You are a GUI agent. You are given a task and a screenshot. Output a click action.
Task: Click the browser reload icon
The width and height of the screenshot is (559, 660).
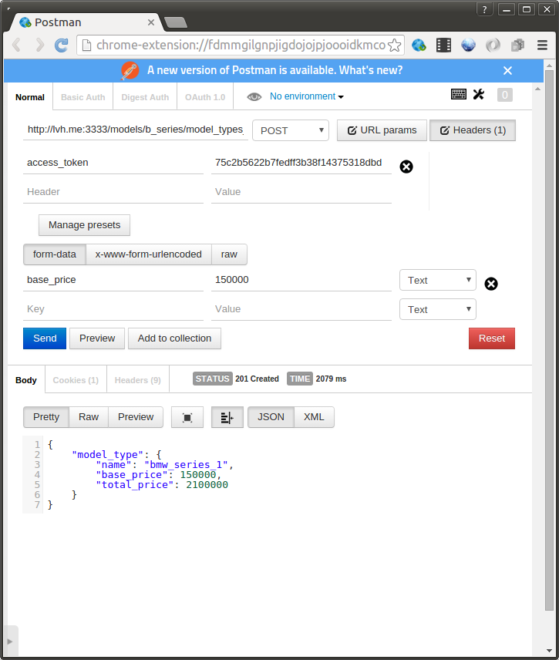click(62, 45)
